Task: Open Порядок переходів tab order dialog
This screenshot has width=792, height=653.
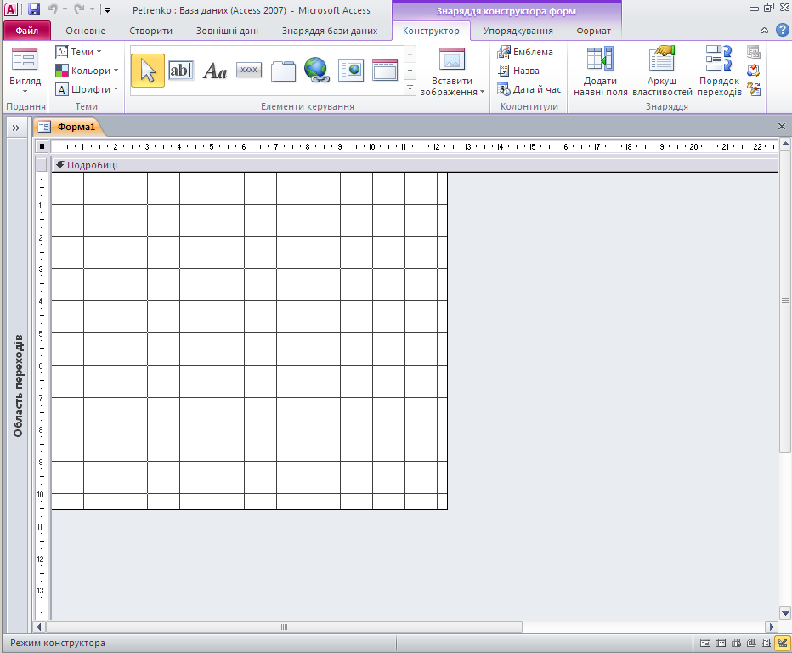Action: tap(719, 71)
